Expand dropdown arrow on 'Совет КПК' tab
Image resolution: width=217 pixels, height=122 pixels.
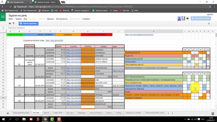[x=64, y=113]
